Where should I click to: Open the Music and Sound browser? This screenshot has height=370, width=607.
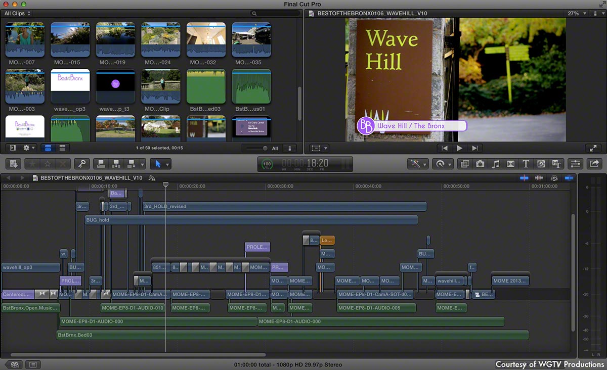click(x=496, y=164)
